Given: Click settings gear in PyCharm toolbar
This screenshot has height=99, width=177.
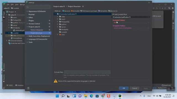Looking at the screenshot, I should [173, 8].
